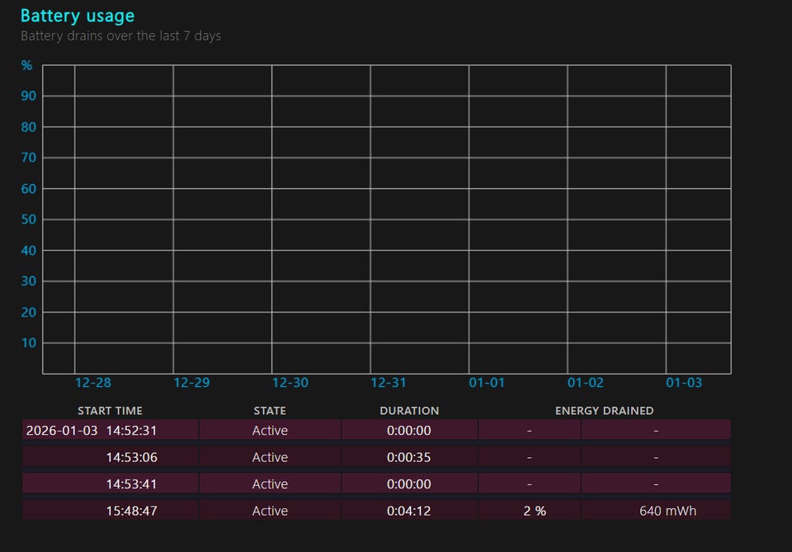The image size is (792, 552).
Task: Select the 01-03 date label on chart axis
Action: [684, 383]
